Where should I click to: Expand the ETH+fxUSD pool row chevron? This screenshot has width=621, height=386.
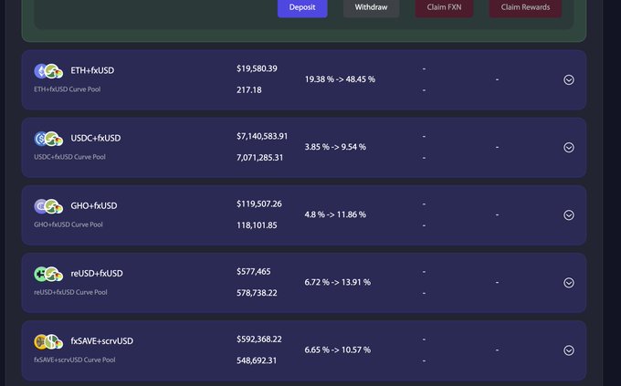569,79
